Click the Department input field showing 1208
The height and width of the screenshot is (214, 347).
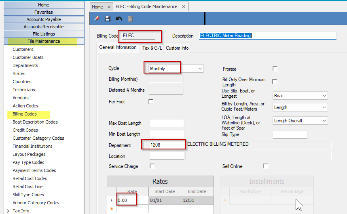pyautogui.click(x=166, y=145)
